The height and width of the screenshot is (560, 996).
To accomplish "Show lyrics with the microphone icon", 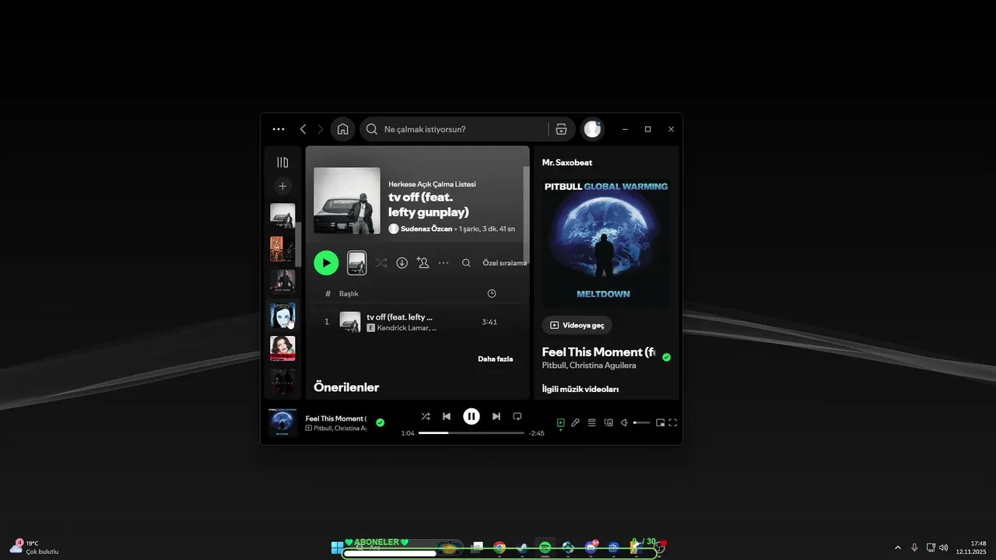I will click(575, 422).
